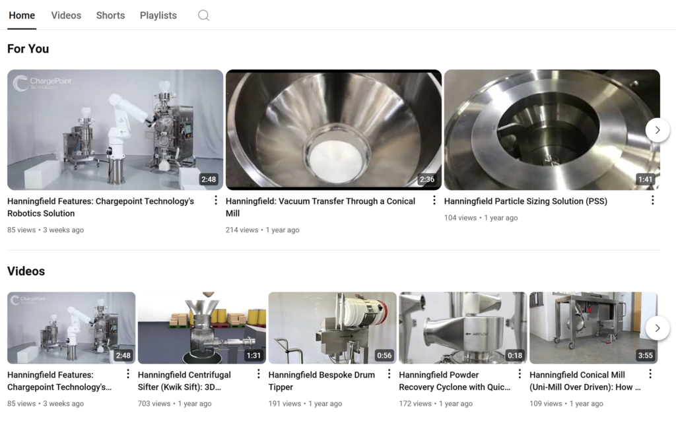This screenshot has width=676, height=421.
Task: Open menu for Chargepoint Robotics Solution in For You
Action: [216, 201]
